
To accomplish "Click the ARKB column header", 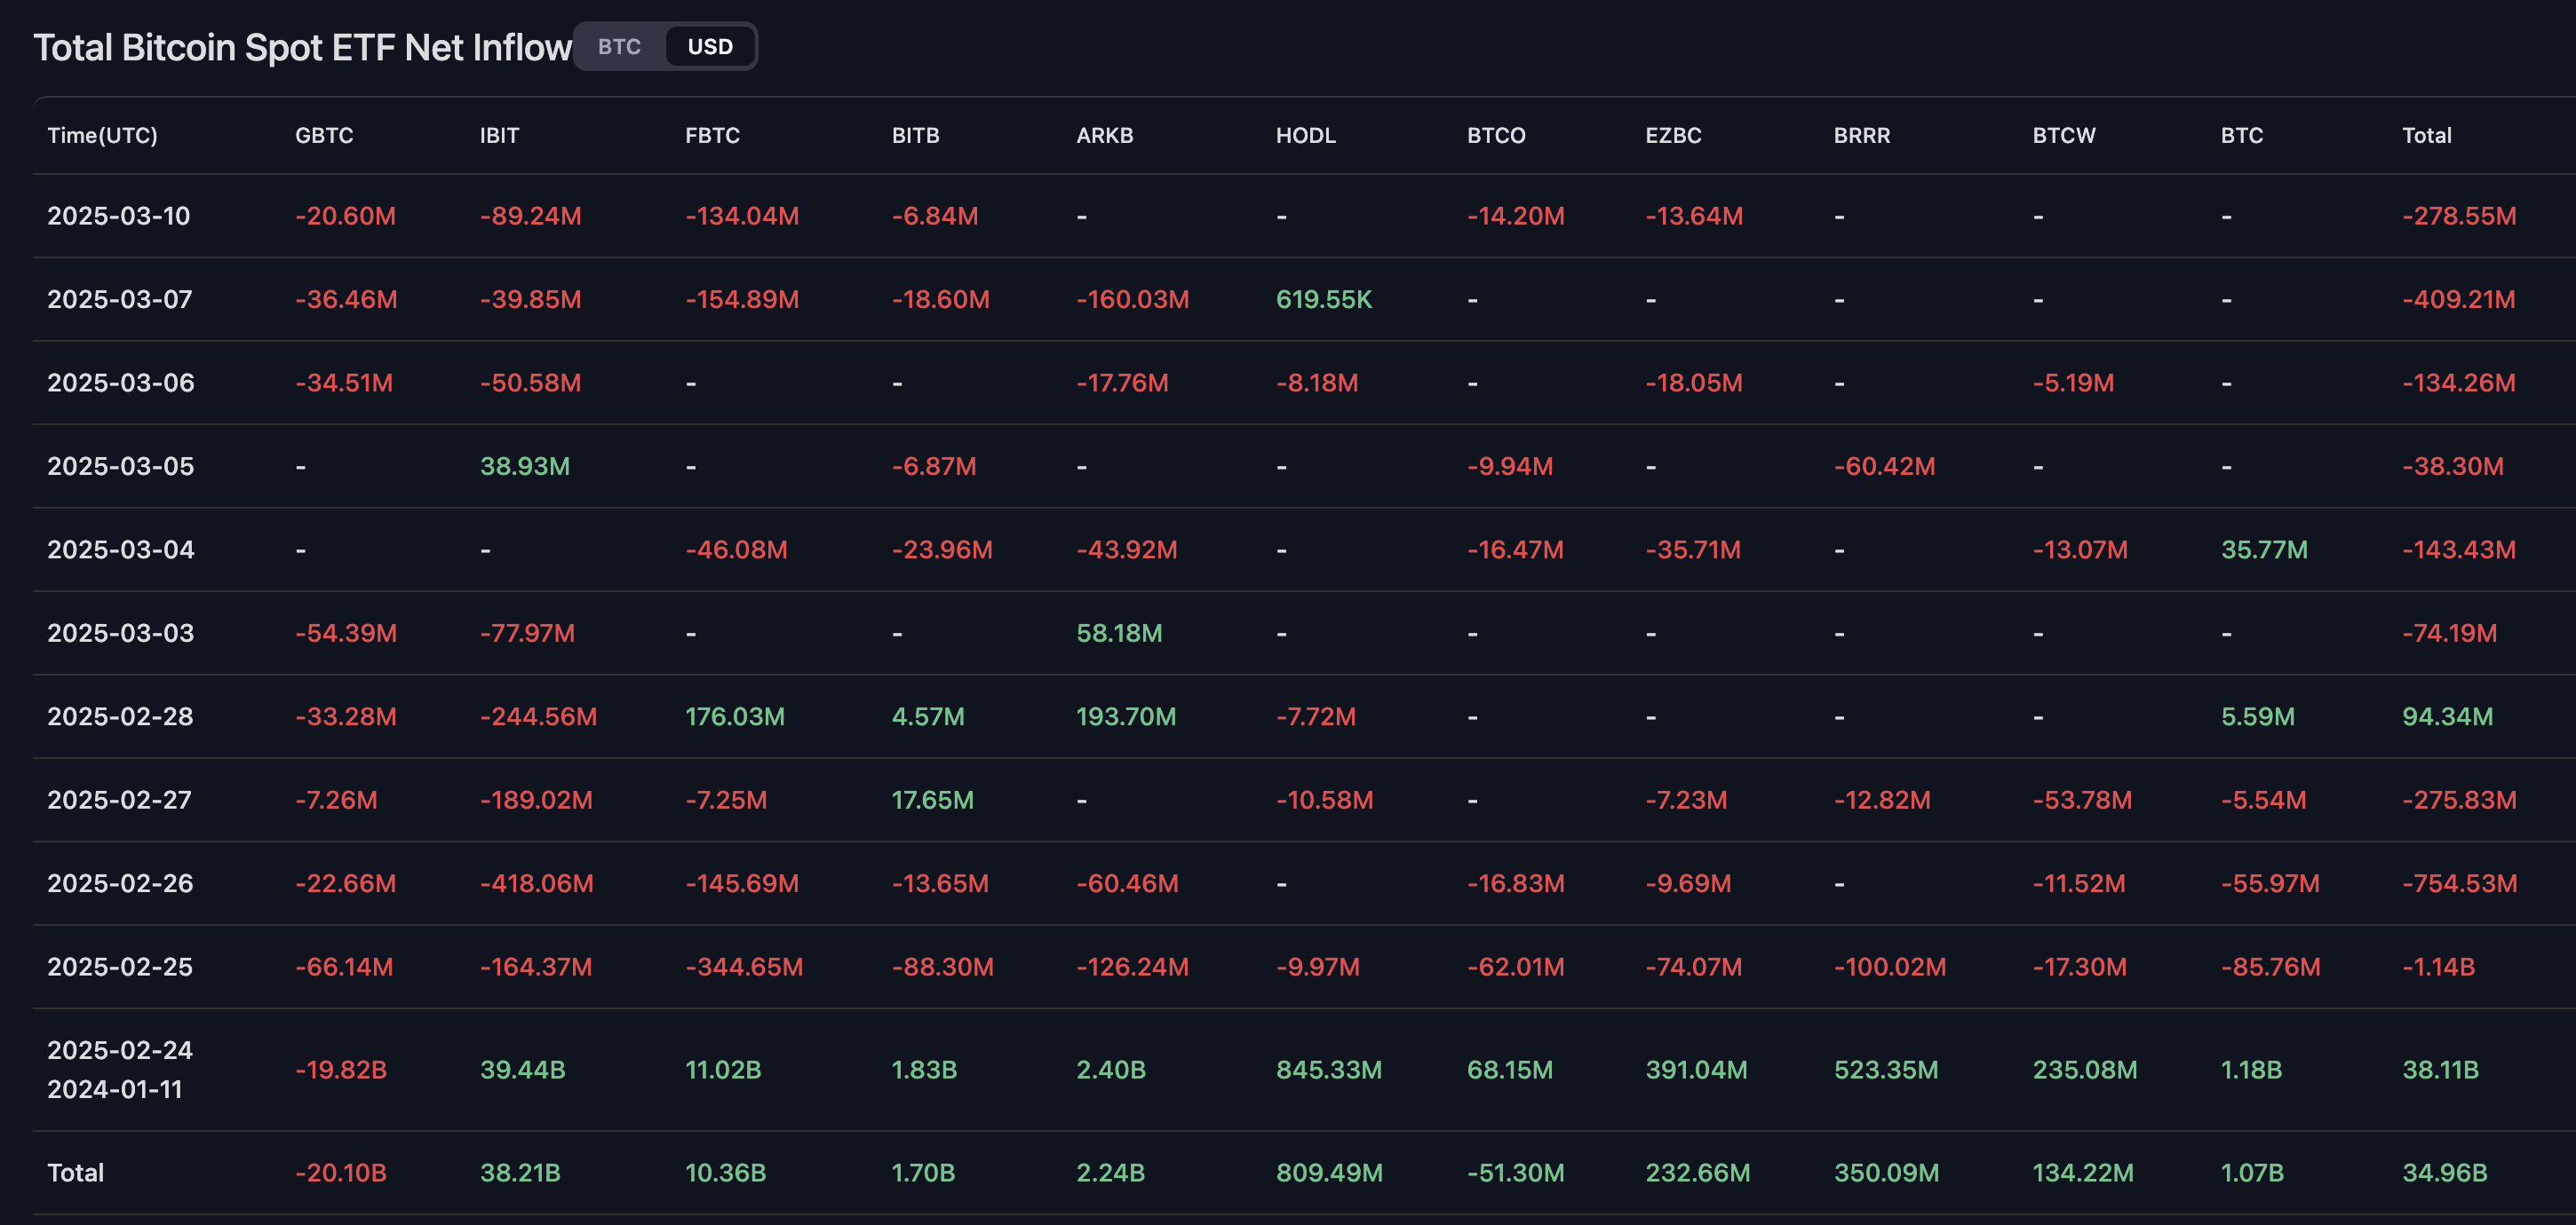I will [1104, 135].
